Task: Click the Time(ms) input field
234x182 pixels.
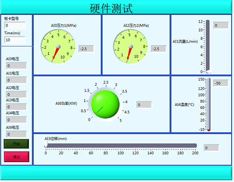Action: 15,40
